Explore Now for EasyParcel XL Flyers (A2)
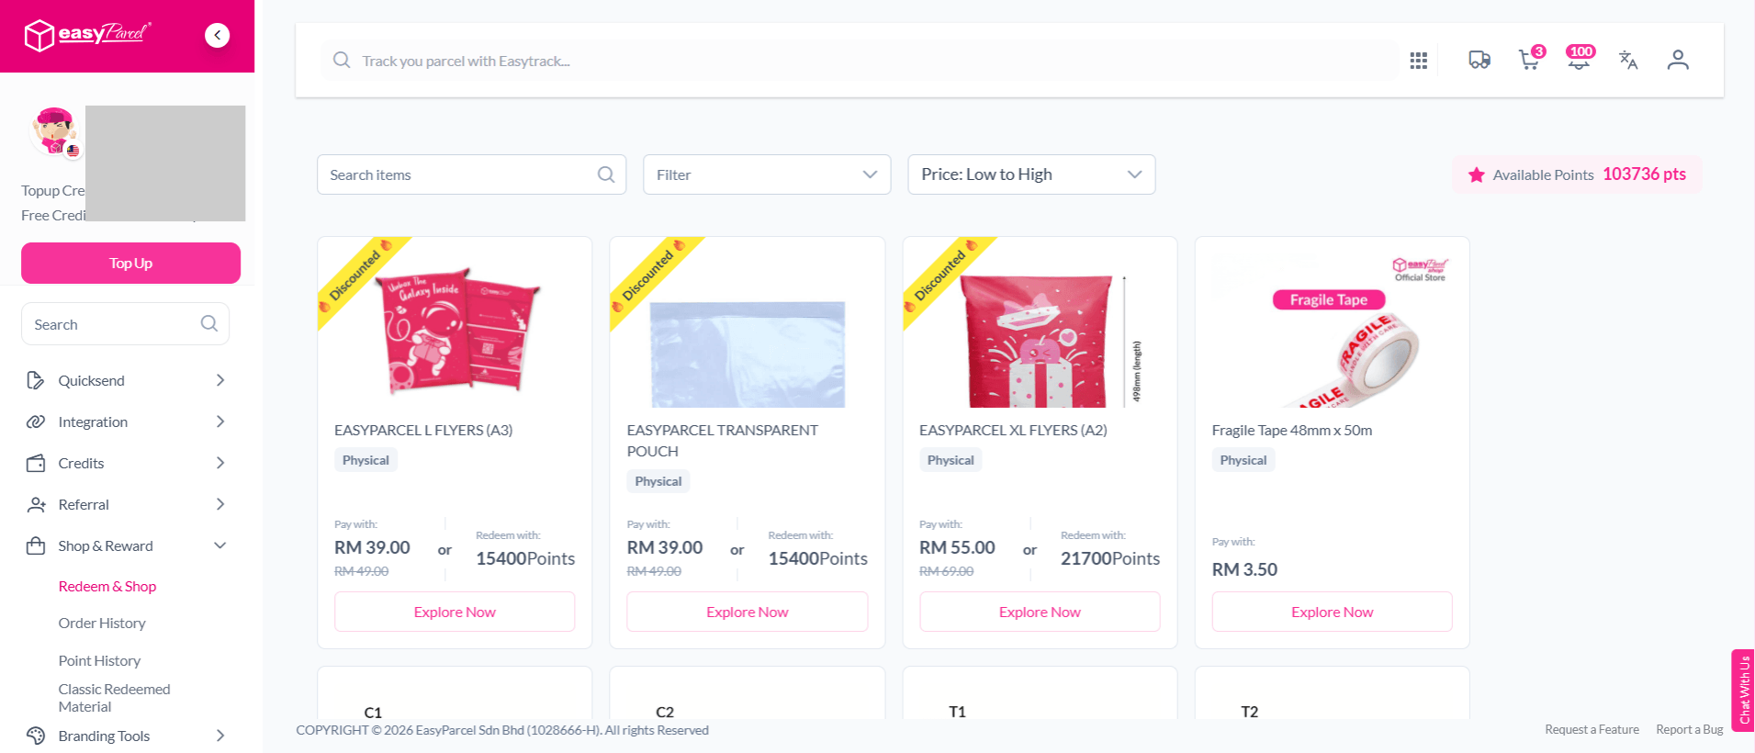Viewport: 1755px width, 753px height. pos(1040,612)
